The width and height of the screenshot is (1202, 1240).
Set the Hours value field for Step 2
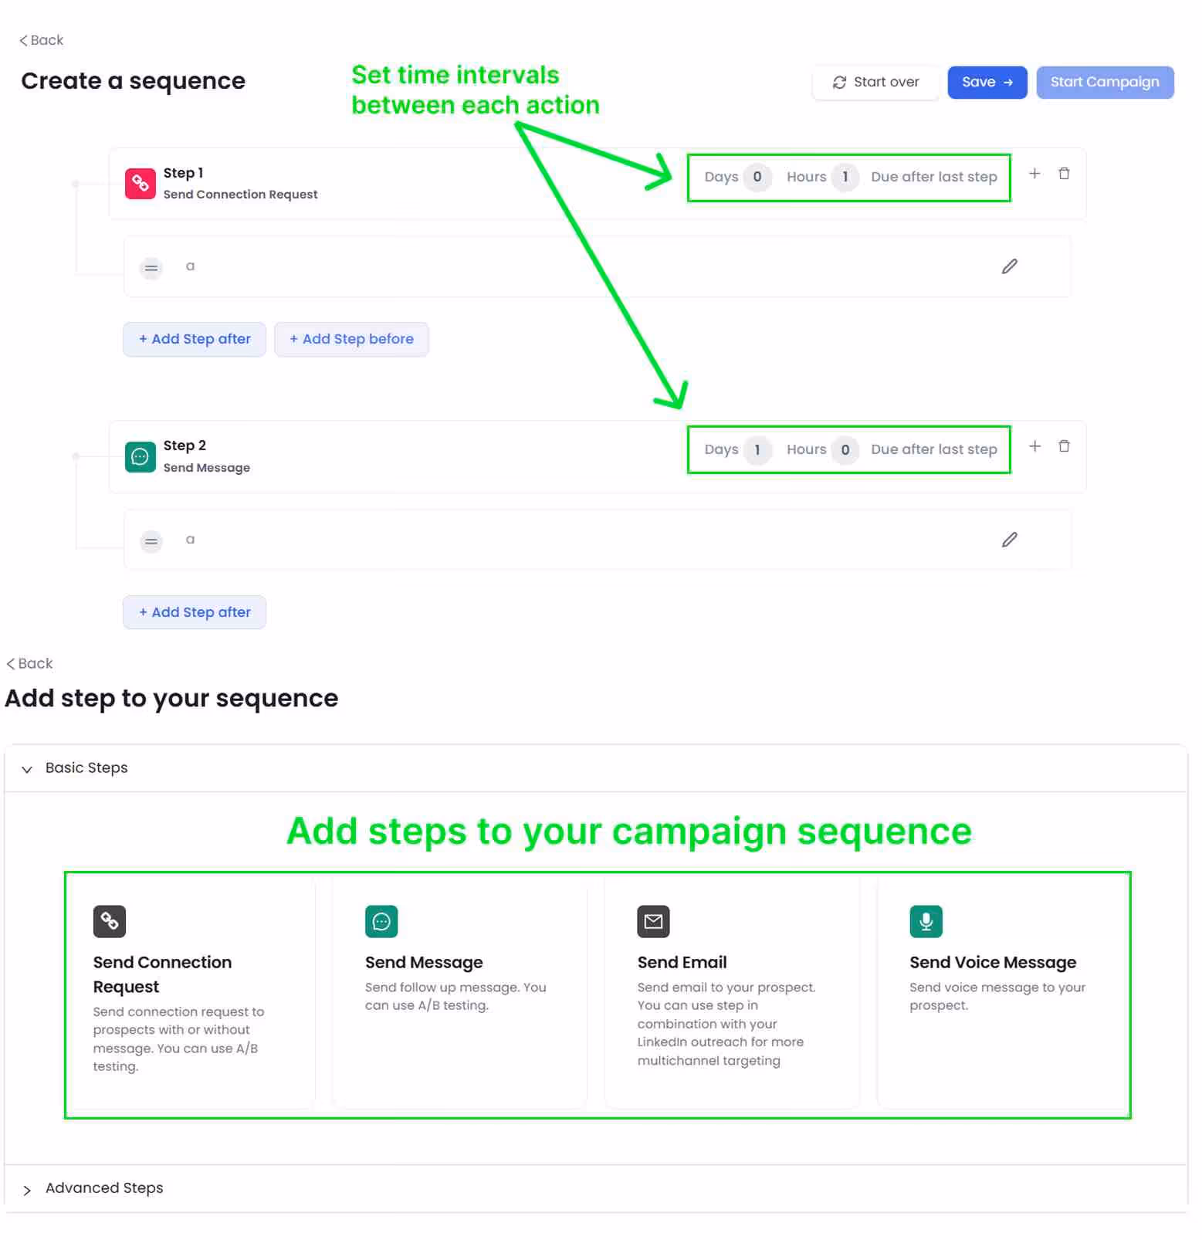[845, 449]
